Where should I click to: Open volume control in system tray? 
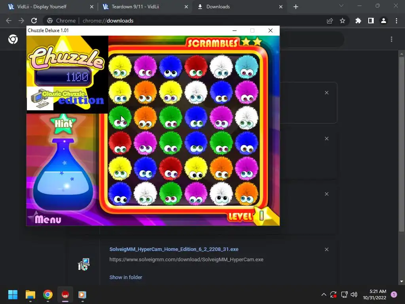coord(354,294)
